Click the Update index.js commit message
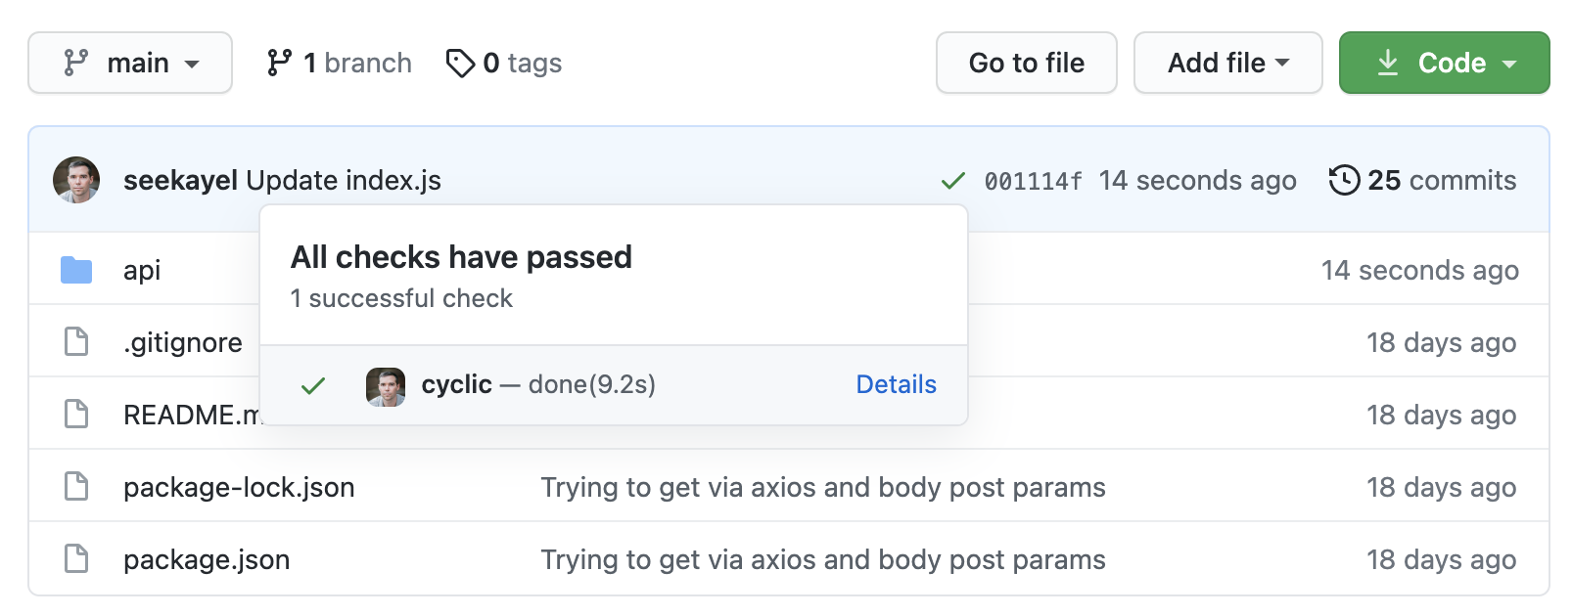1572x616 pixels. coord(344,180)
